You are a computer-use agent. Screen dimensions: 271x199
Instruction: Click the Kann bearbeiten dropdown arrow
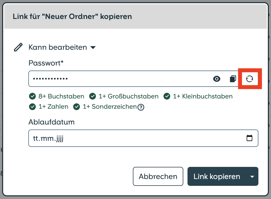pos(93,47)
